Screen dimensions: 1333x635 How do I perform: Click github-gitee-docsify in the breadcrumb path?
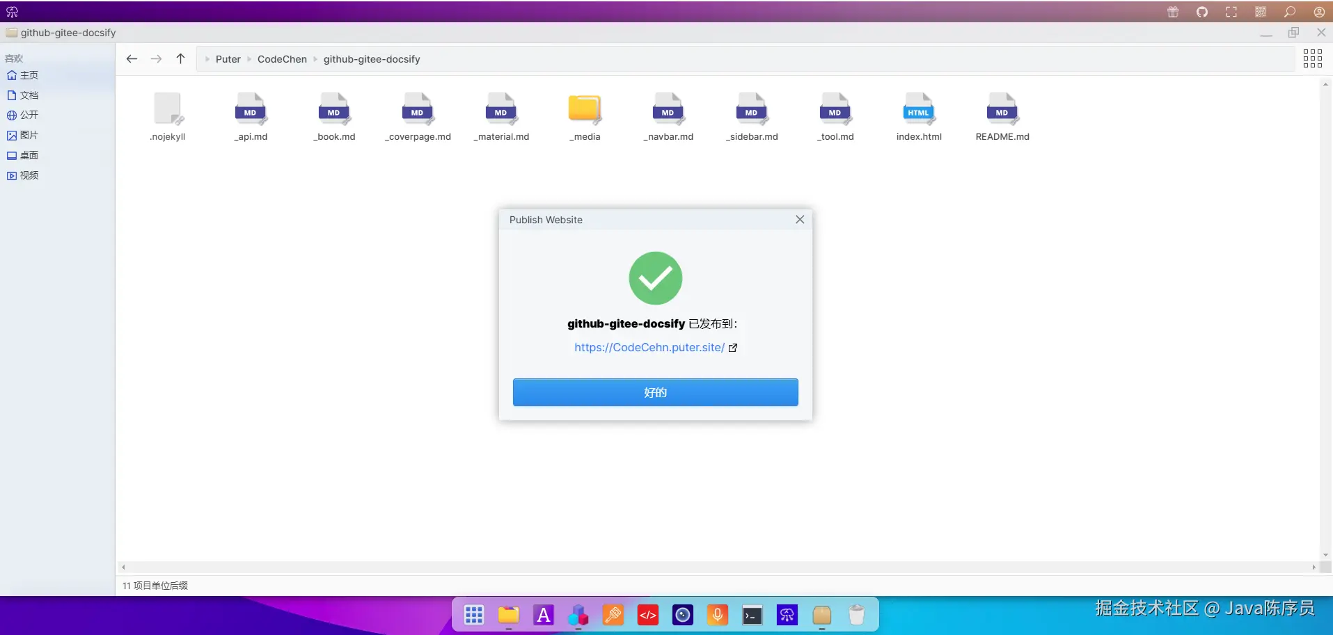tap(372, 59)
